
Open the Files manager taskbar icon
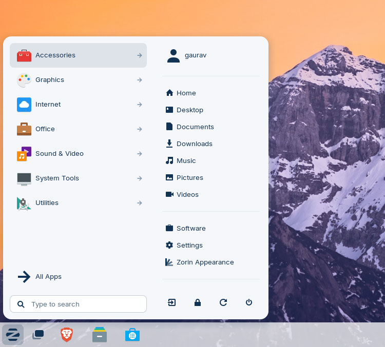click(x=100, y=335)
